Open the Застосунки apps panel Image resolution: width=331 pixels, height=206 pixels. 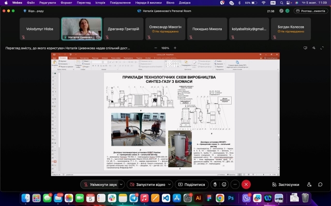click(284, 184)
